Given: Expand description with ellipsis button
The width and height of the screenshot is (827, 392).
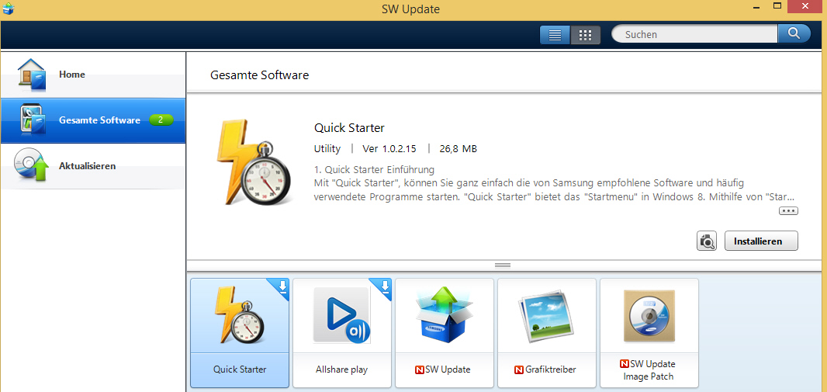Looking at the screenshot, I should (788, 211).
